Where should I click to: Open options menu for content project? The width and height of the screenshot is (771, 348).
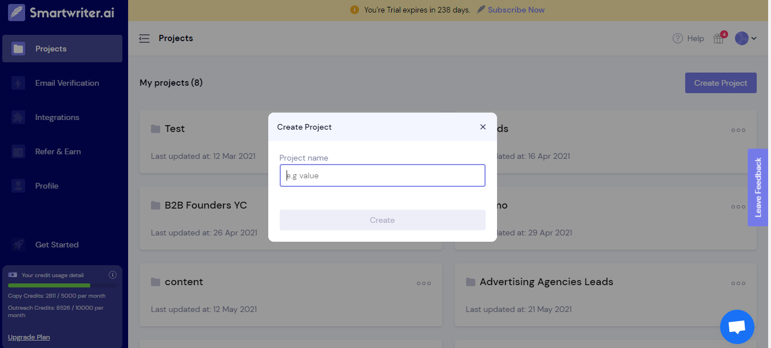424,283
